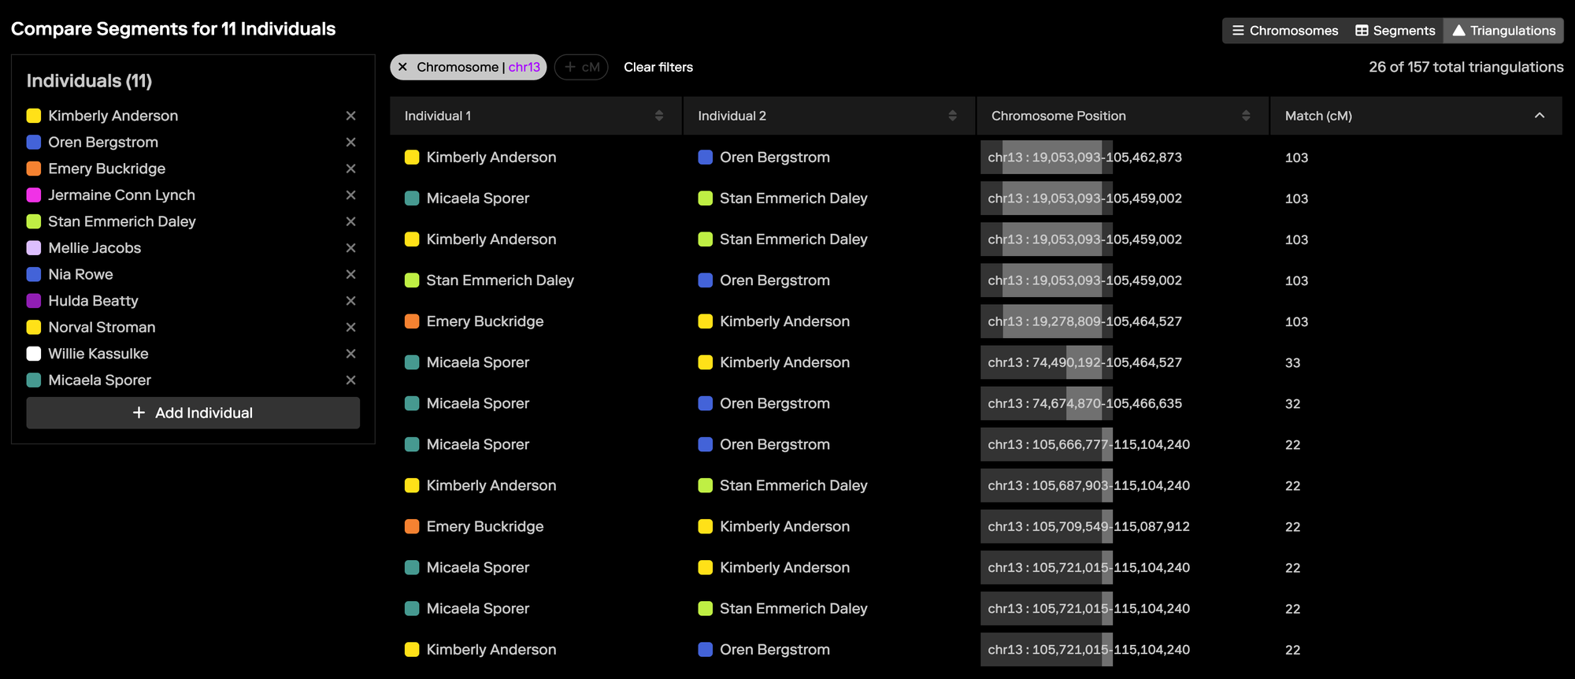This screenshot has height=679, width=1575.
Task: Remove the chr13 chromosome filter chip
Action: 403,68
